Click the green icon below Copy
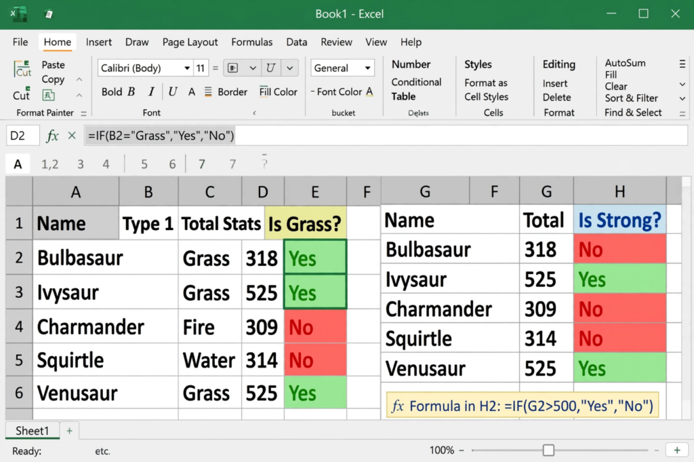This screenshot has width=694, height=462. pyautogui.click(x=48, y=95)
